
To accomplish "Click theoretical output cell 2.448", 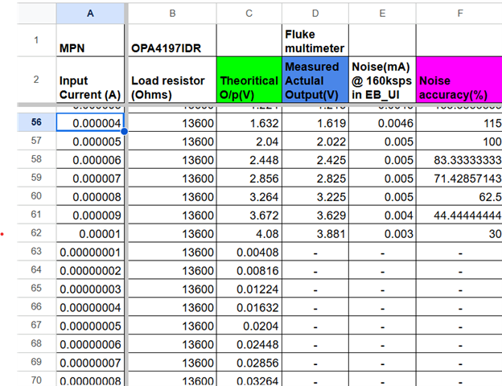I will (x=249, y=160).
